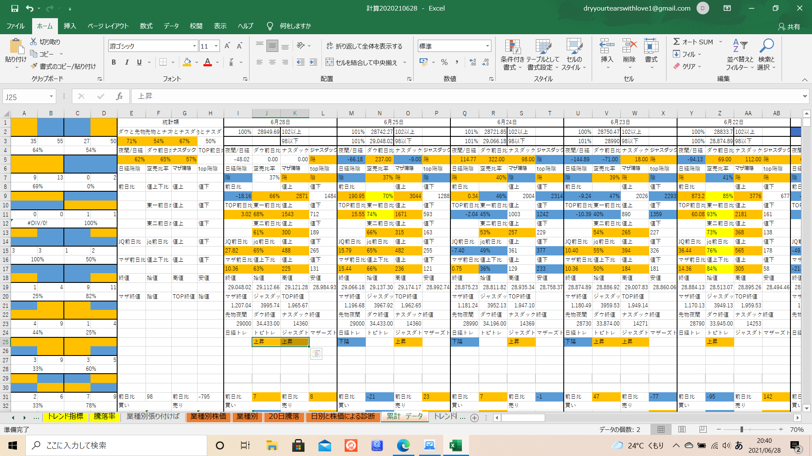Switch to the 騰落率 sheet tab

104,416
